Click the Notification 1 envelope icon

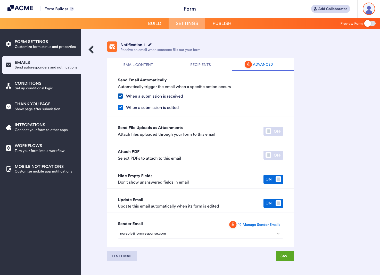(112, 47)
